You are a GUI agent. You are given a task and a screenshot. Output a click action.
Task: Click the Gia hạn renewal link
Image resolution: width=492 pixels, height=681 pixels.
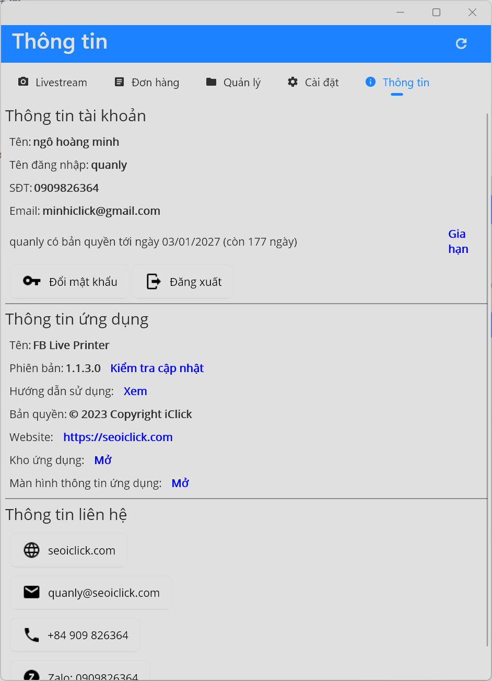458,241
